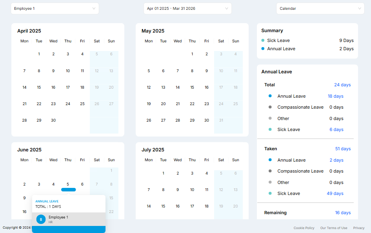The image size is (371, 233).
Task: Click the 51 days Taken value
Action: point(343,149)
